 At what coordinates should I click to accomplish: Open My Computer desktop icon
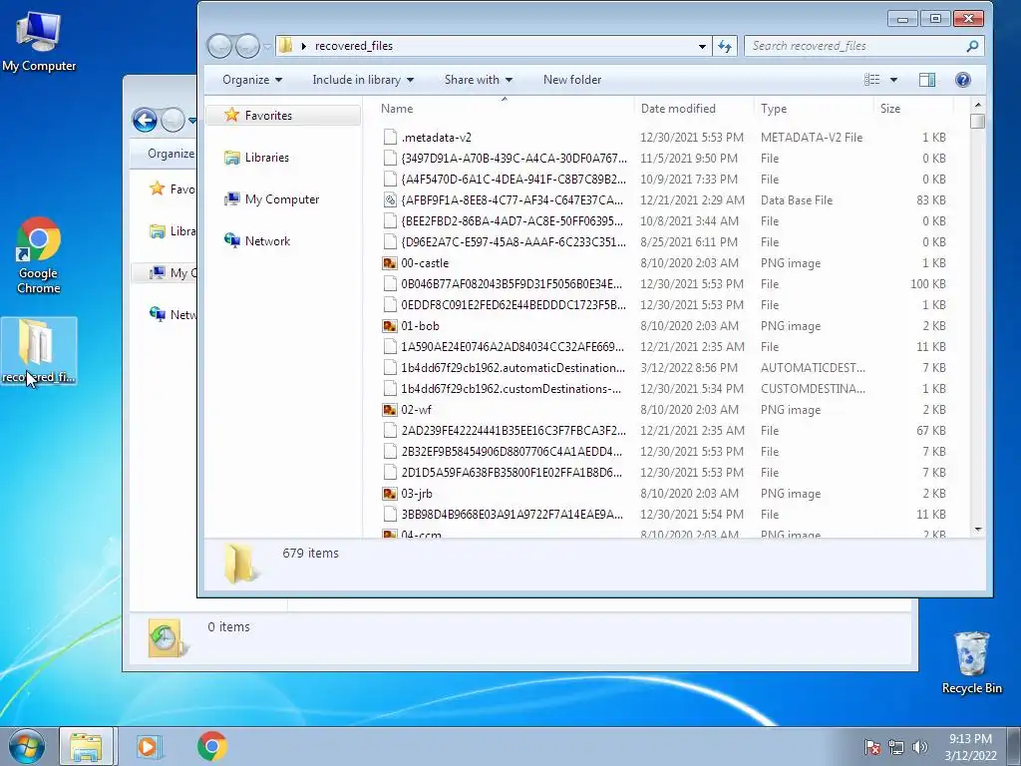pyautogui.click(x=39, y=41)
